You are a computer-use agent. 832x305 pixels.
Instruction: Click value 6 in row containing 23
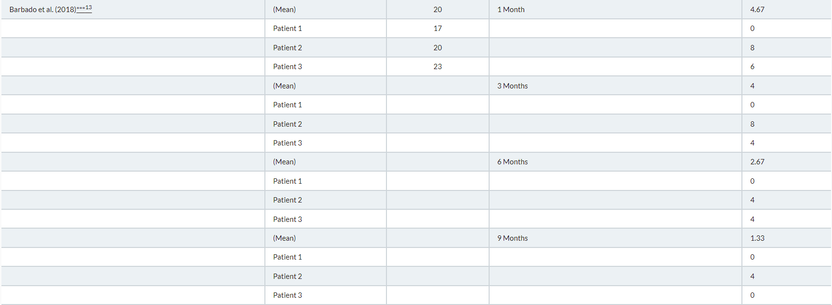coord(752,67)
